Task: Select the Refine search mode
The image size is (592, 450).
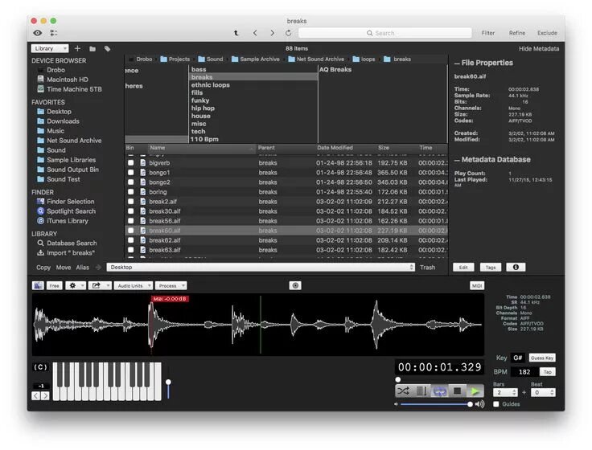Action: tap(517, 33)
